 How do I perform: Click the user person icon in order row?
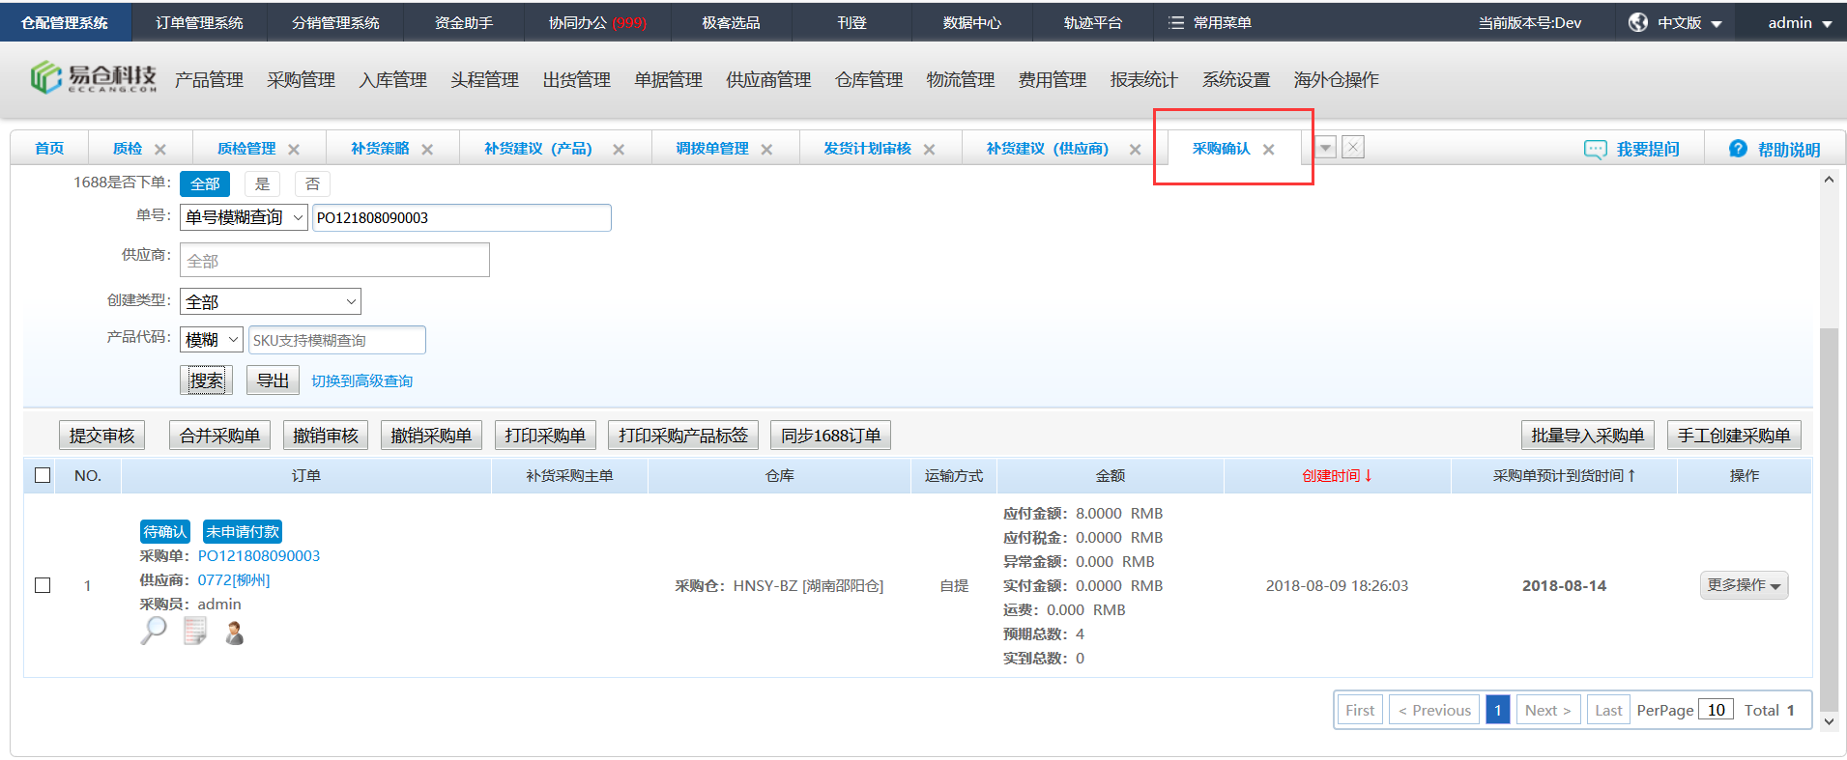tap(234, 633)
